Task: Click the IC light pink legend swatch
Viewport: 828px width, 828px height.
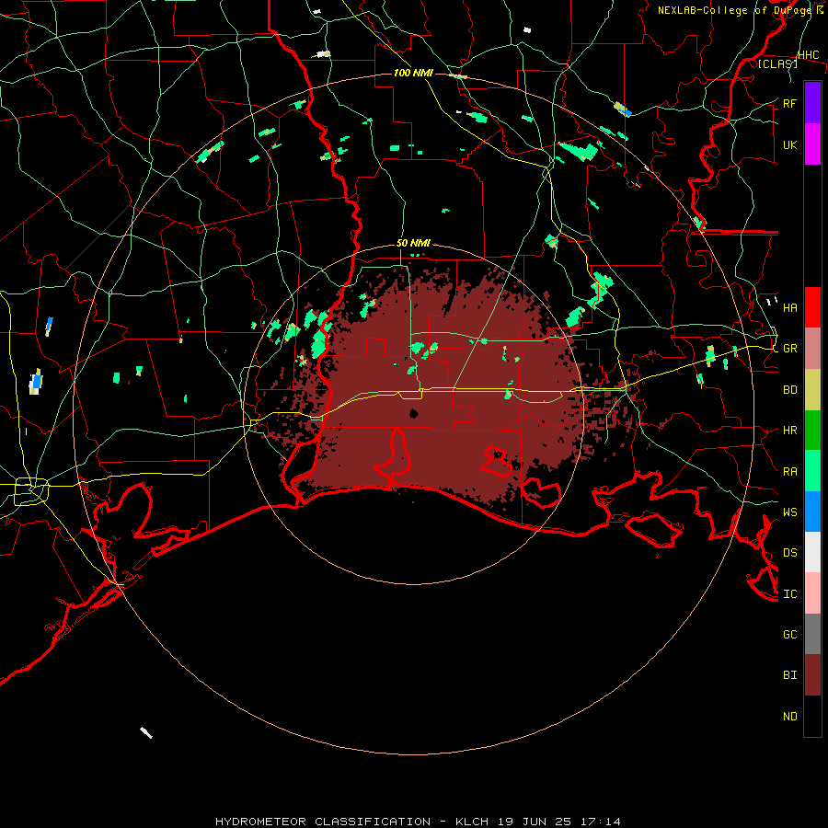Action: [812, 593]
